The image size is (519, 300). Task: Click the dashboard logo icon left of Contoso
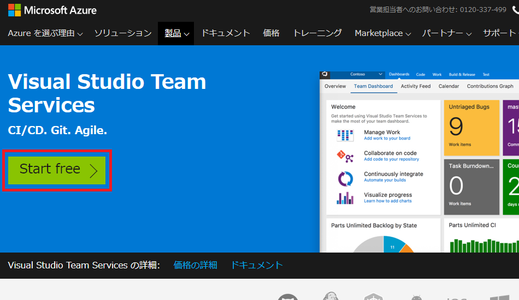point(325,74)
